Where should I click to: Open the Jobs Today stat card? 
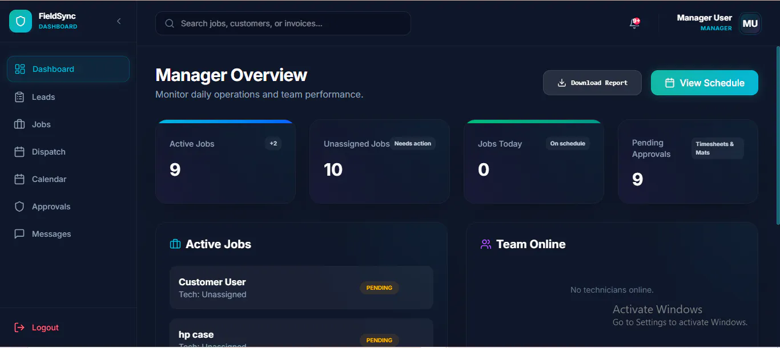click(x=534, y=161)
